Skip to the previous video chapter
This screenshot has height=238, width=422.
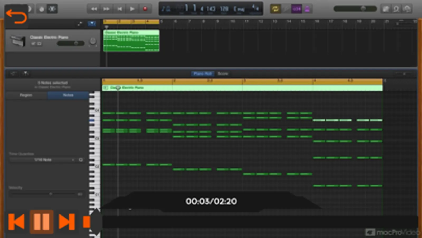click(16, 222)
